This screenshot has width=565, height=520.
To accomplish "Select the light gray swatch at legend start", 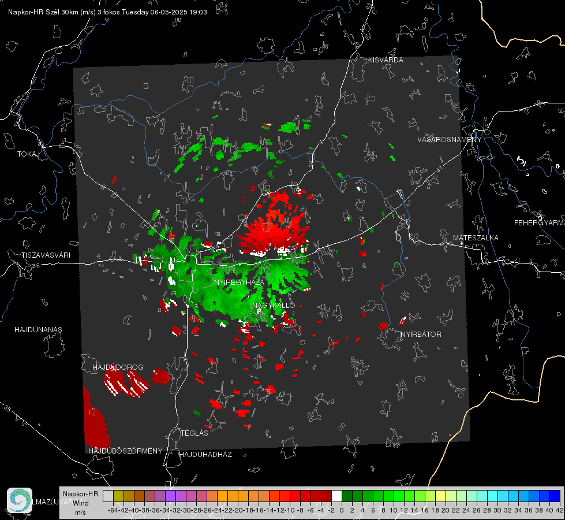I will pos(108,496).
